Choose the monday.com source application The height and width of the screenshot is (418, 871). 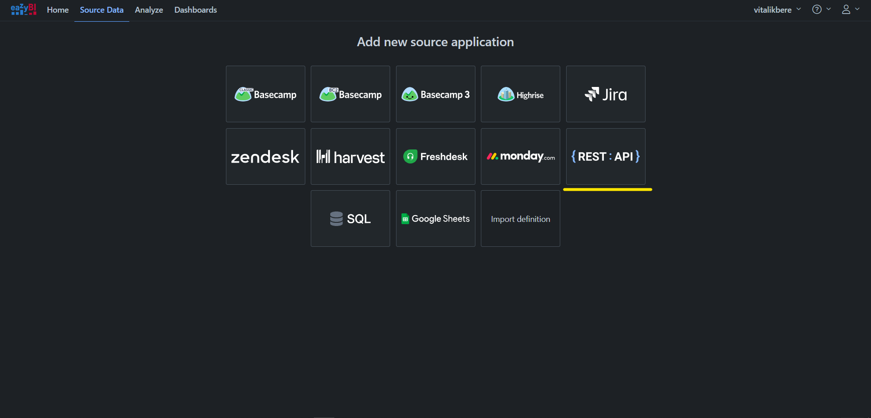point(520,157)
